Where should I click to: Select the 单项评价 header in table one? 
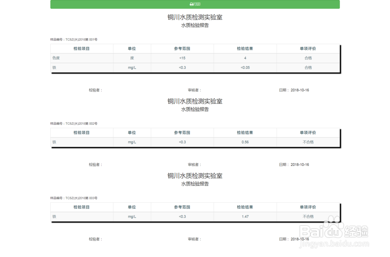[308, 48]
